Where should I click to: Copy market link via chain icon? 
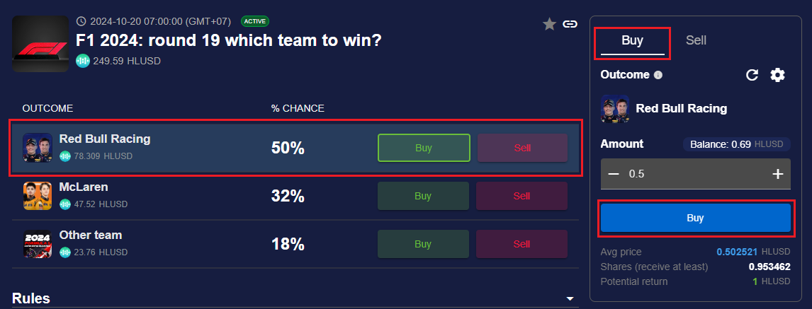570,24
